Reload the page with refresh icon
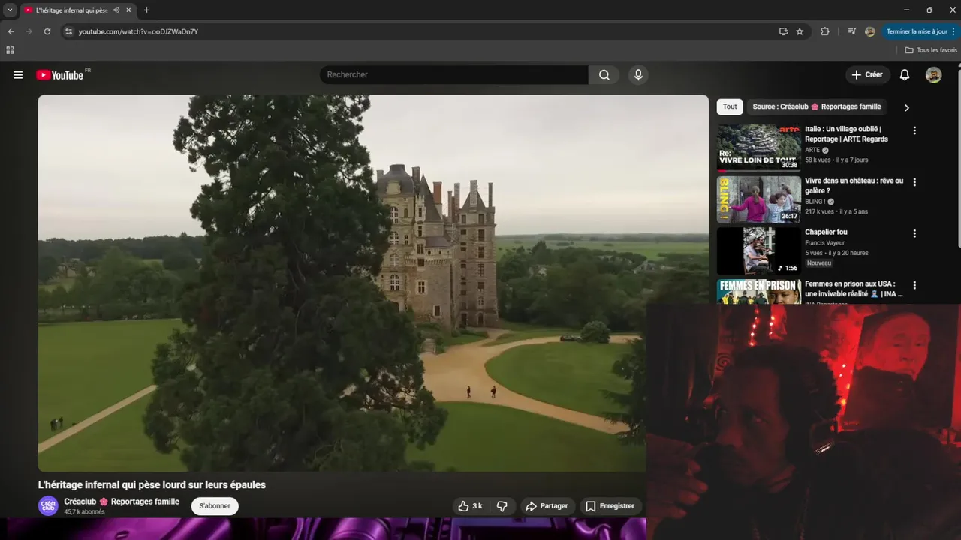The image size is (961, 540). pyautogui.click(x=47, y=31)
